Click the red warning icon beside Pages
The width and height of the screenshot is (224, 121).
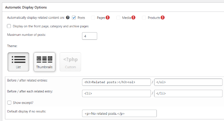coord(108,17)
